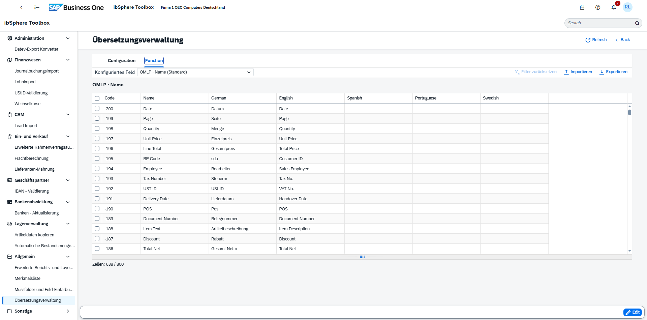Click the table vertical scrollbar thumb
This screenshot has width=647, height=320.
click(x=629, y=112)
